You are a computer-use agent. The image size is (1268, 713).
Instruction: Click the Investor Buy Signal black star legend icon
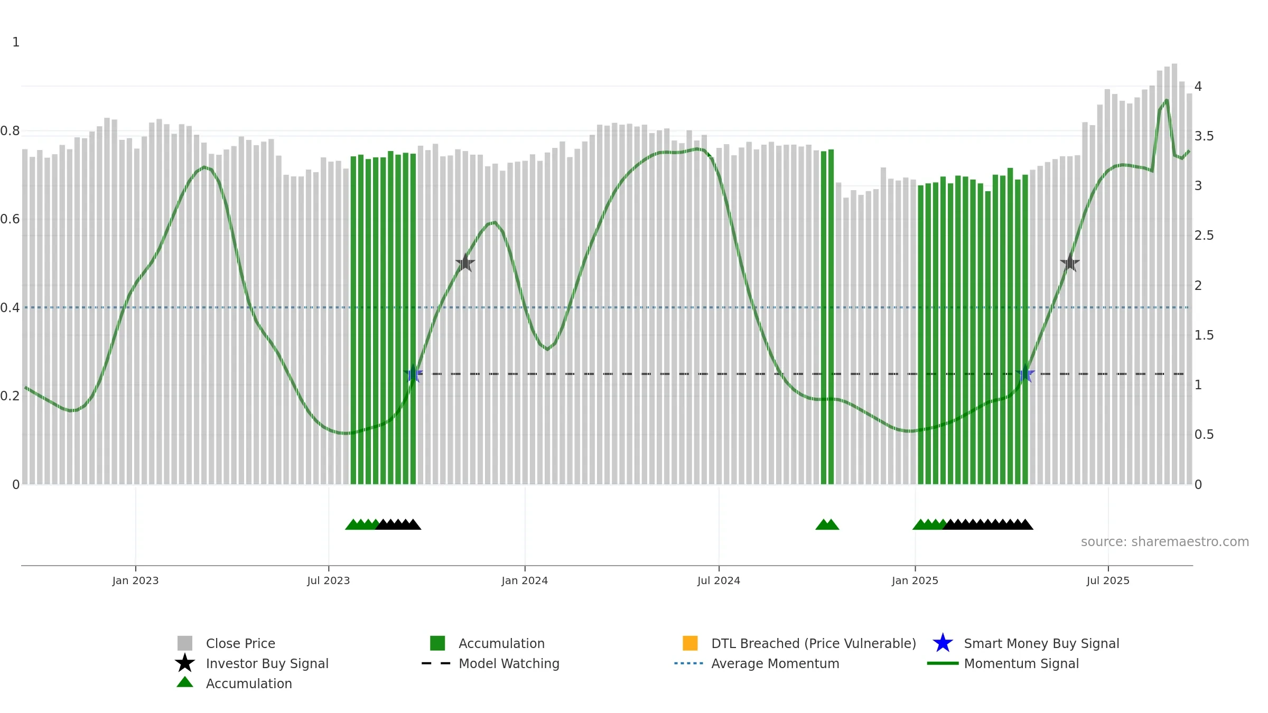click(x=185, y=663)
